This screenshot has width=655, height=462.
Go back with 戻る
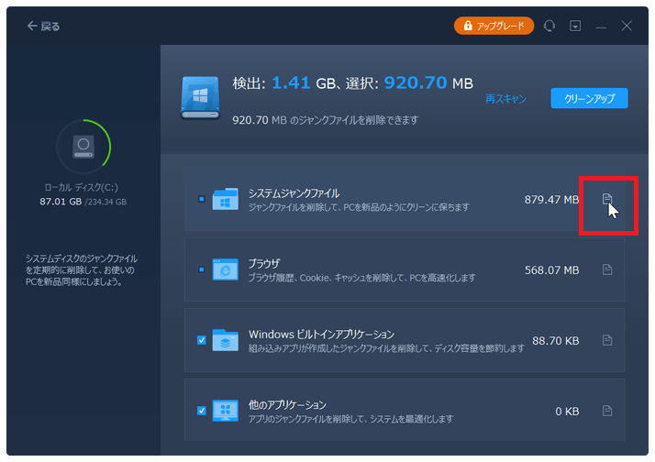(43, 27)
